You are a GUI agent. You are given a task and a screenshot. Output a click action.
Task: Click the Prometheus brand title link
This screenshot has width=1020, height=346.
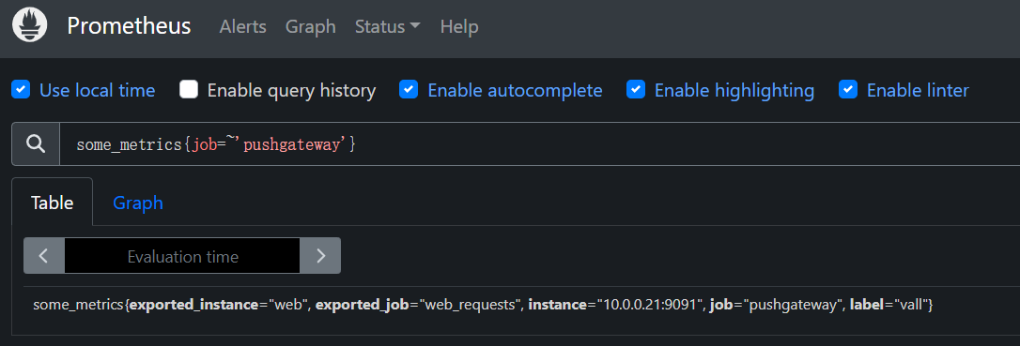coord(129,26)
